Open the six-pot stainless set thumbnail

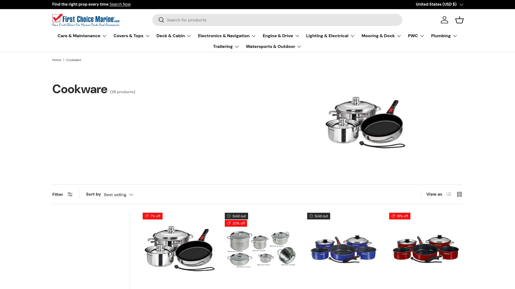[261, 249]
